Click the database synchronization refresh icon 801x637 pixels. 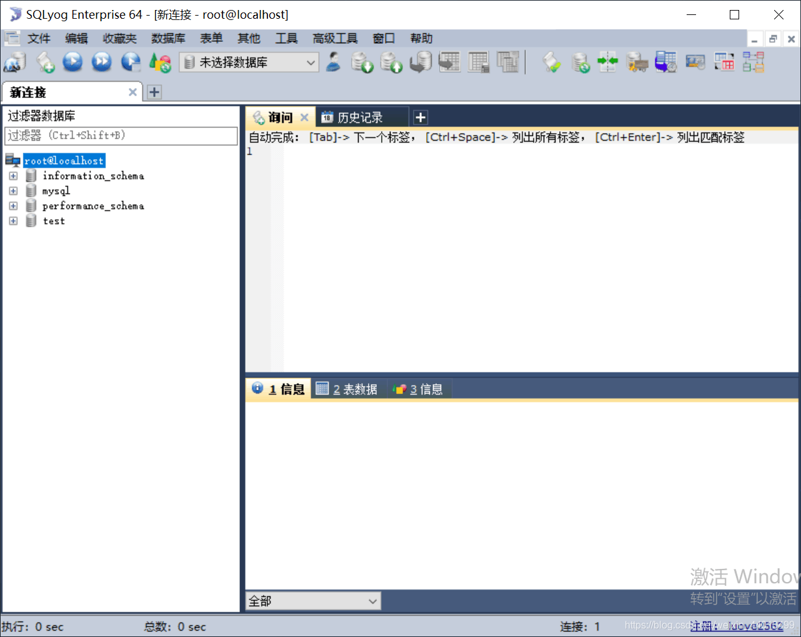(580, 62)
